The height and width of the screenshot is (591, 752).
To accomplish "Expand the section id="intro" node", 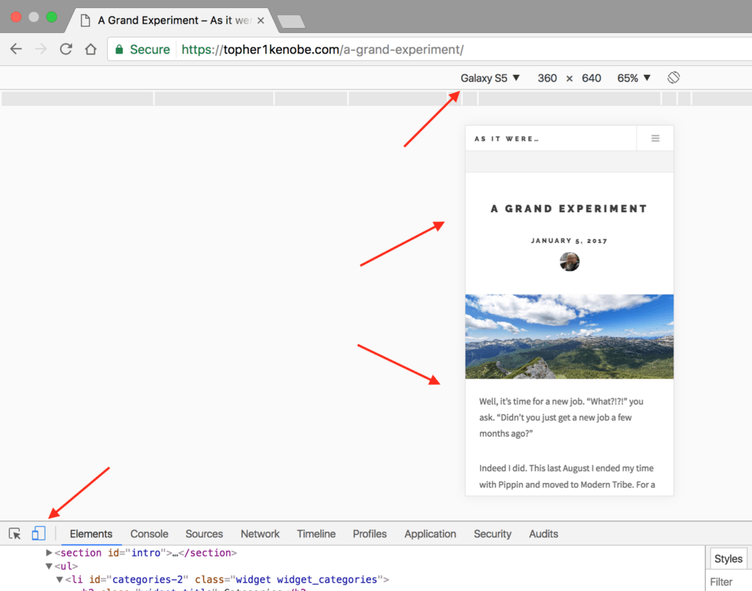I will coord(48,553).
